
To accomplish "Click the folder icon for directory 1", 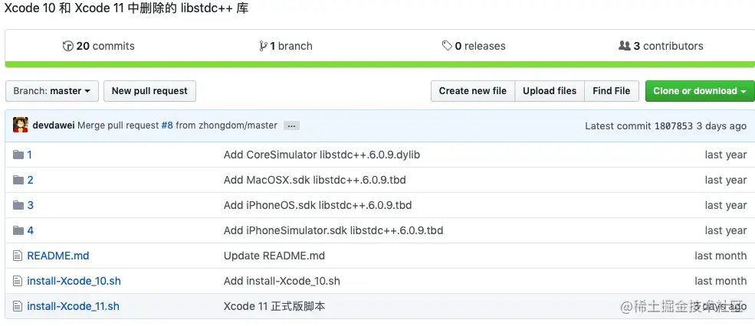I will 18,155.
